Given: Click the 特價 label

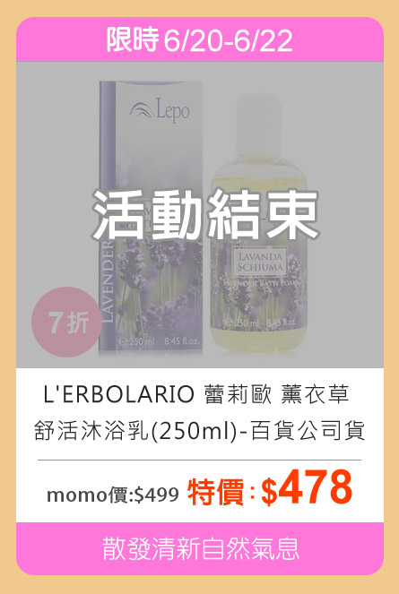Looking at the screenshot, I should coord(216,492).
